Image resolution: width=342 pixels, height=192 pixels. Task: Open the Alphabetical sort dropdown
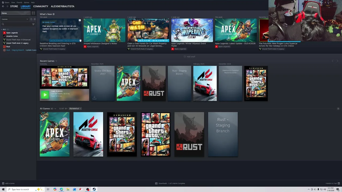point(75,109)
